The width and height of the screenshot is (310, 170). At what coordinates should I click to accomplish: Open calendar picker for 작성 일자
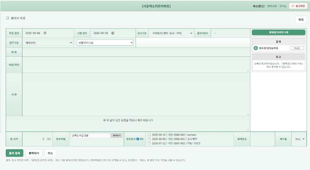coord(45,33)
